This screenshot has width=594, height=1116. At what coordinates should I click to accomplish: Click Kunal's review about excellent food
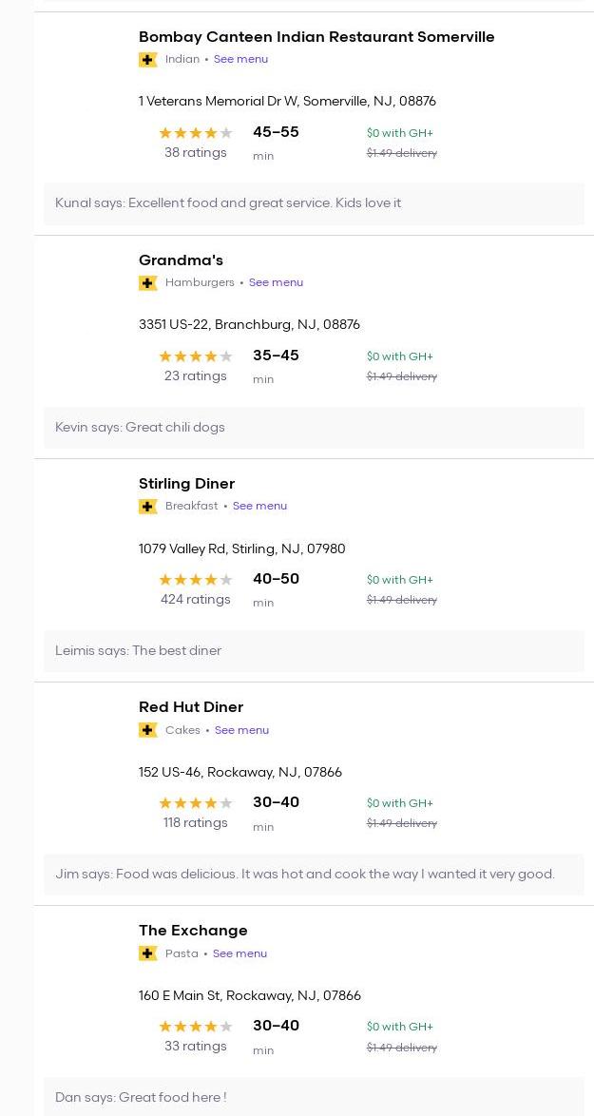228,203
